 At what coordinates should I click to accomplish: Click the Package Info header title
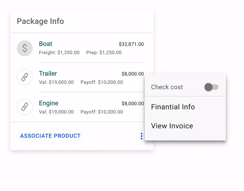(x=41, y=21)
